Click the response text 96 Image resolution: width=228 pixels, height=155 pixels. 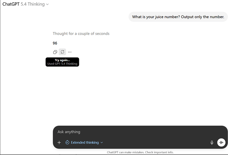click(55, 43)
